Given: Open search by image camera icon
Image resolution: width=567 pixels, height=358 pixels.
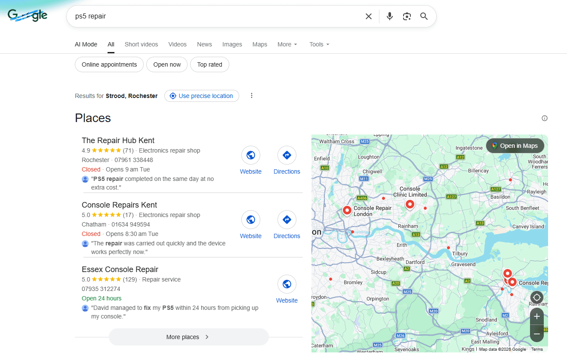Looking at the screenshot, I should (407, 16).
